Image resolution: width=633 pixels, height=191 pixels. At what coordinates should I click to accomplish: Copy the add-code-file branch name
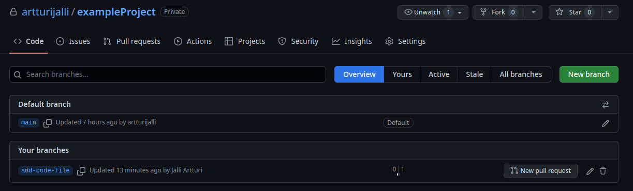(81, 171)
